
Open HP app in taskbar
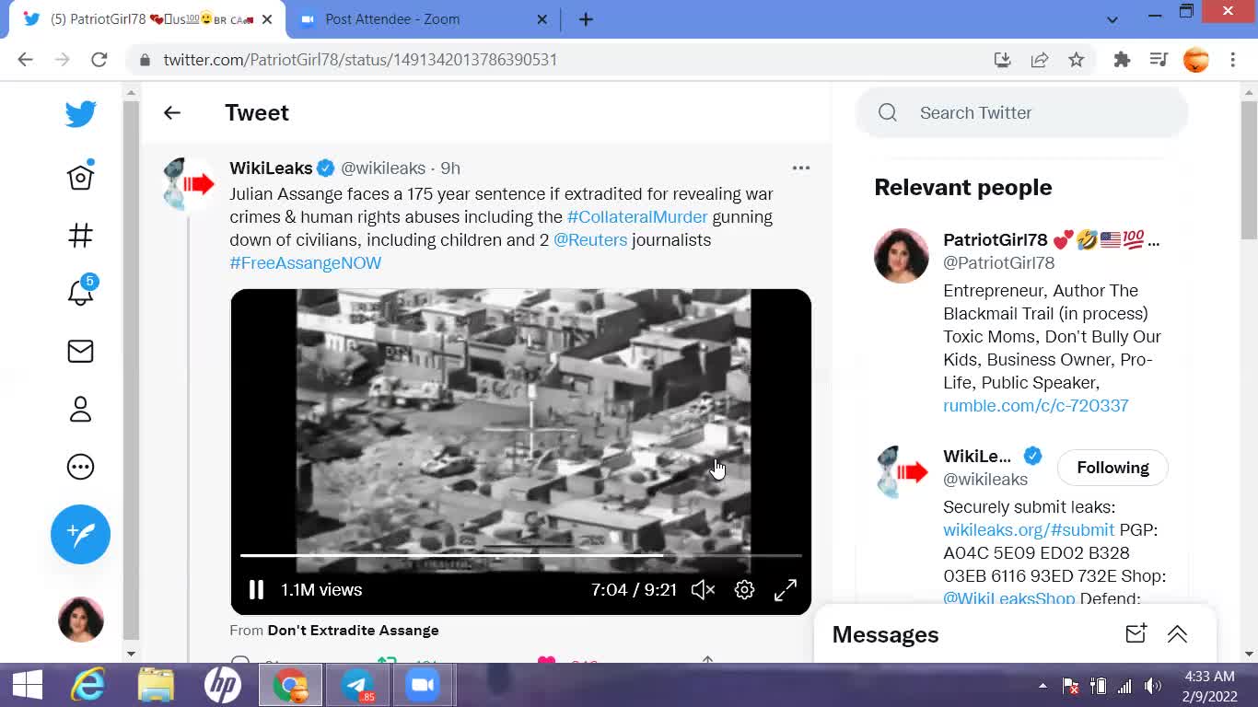tap(223, 686)
